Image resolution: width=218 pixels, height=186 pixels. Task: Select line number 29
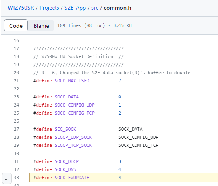[x=16, y=146]
